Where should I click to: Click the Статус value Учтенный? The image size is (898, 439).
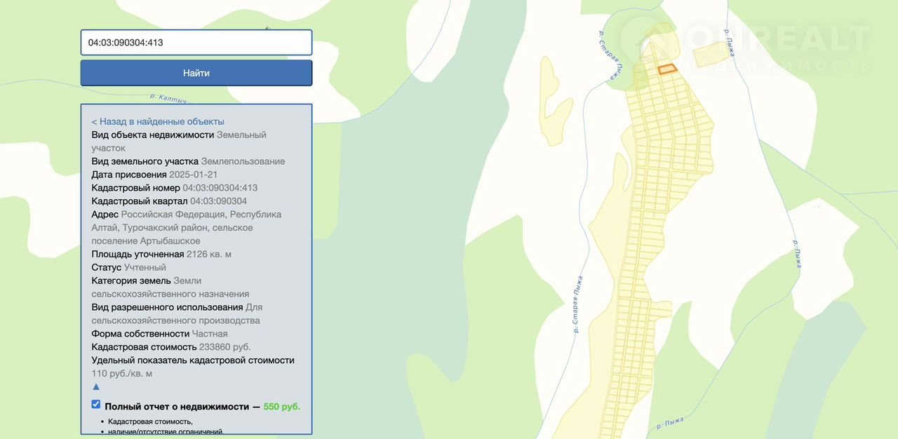coord(145,268)
